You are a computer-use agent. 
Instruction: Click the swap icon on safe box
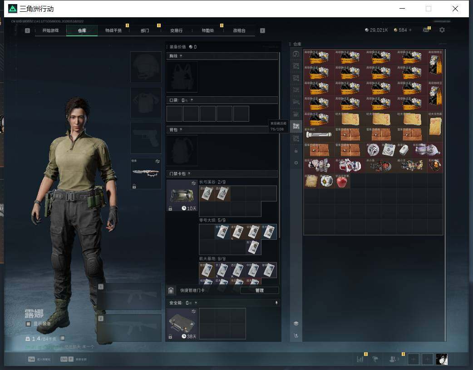193,311
